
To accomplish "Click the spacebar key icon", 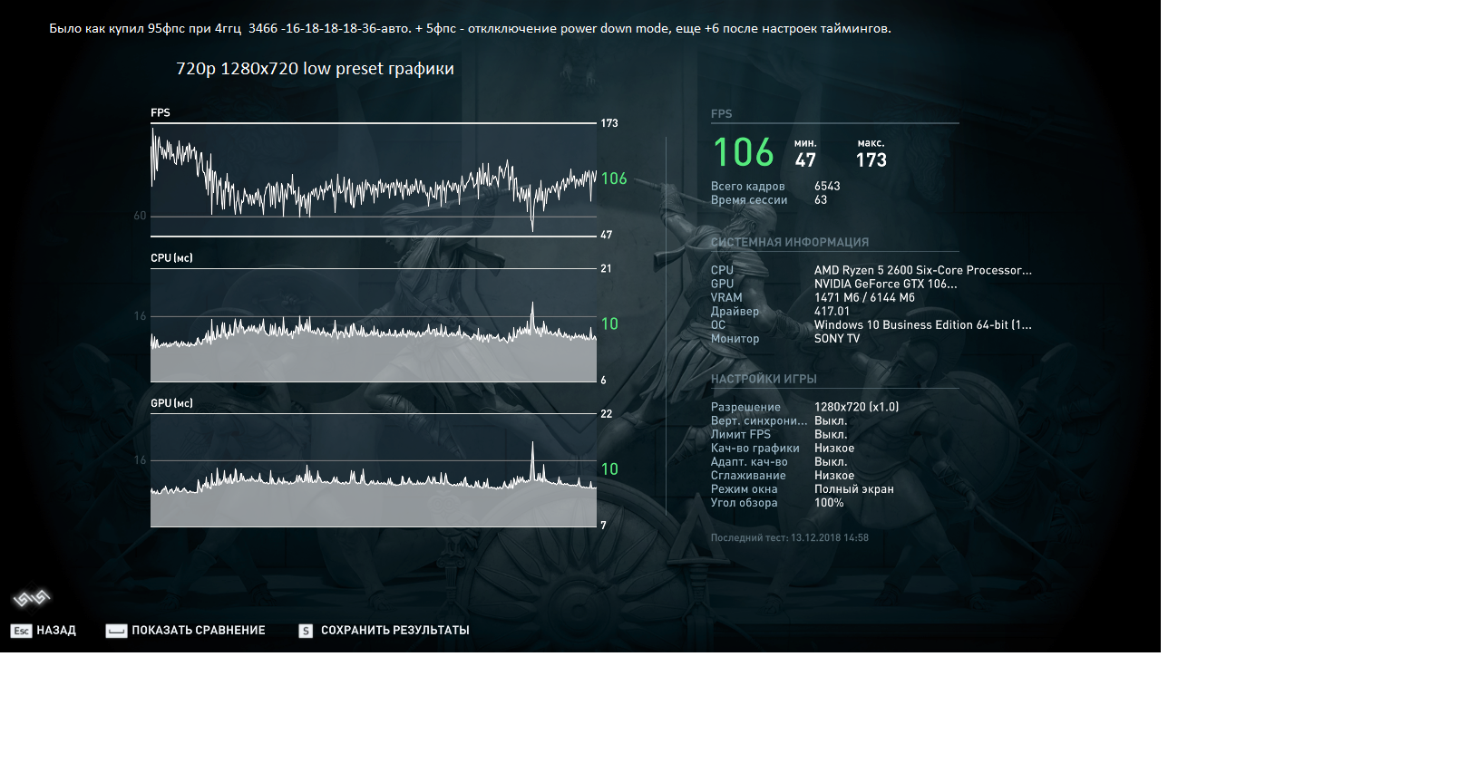I will 116,631.
